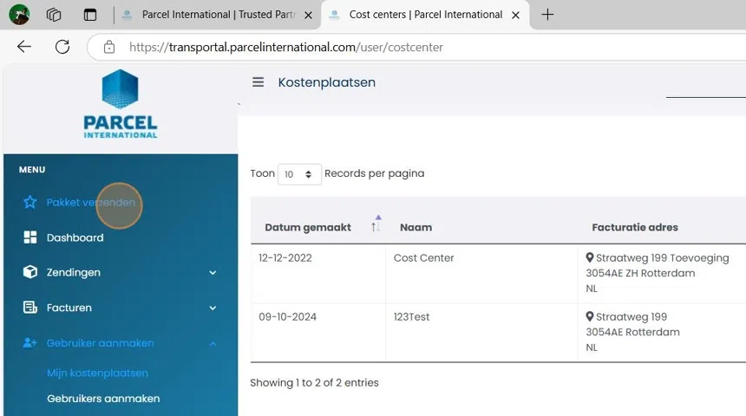Collapse the Gebruiker aanmaken submenu chevron
Image resolution: width=746 pixels, height=416 pixels.
(x=213, y=343)
